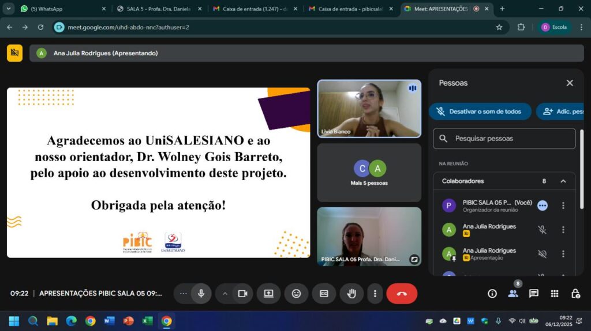Toggle the camera on or off

(x=242, y=294)
